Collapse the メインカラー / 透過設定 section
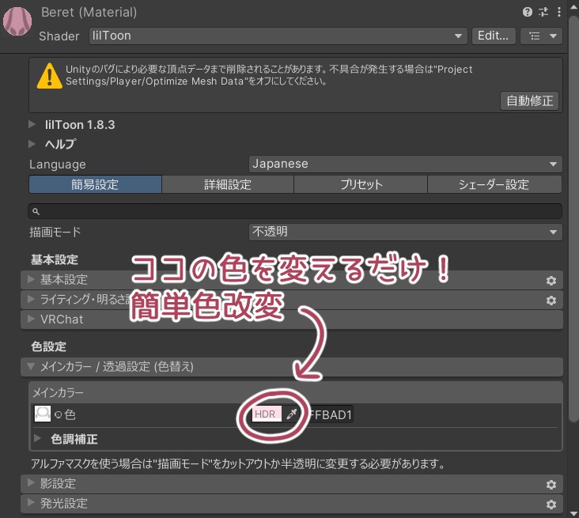The image size is (579, 518). 292,367
